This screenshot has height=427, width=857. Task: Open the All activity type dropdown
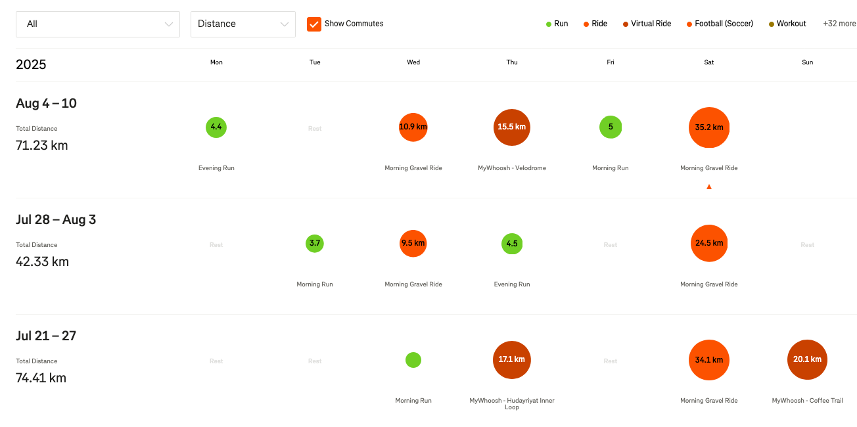click(98, 24)
